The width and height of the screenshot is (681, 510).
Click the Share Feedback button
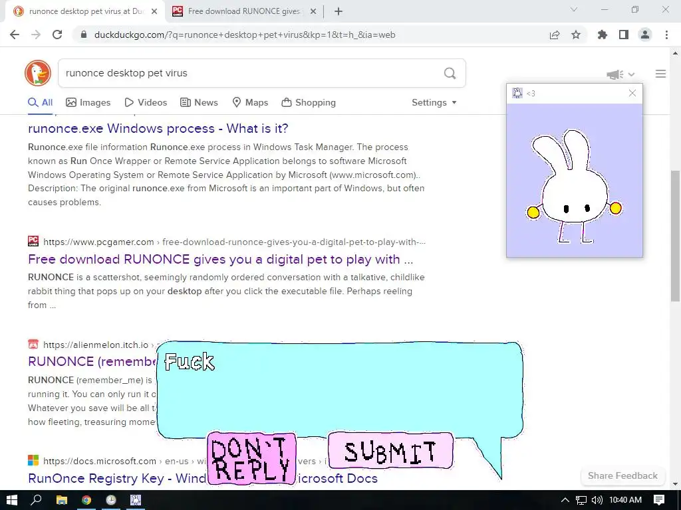point(622,475)
